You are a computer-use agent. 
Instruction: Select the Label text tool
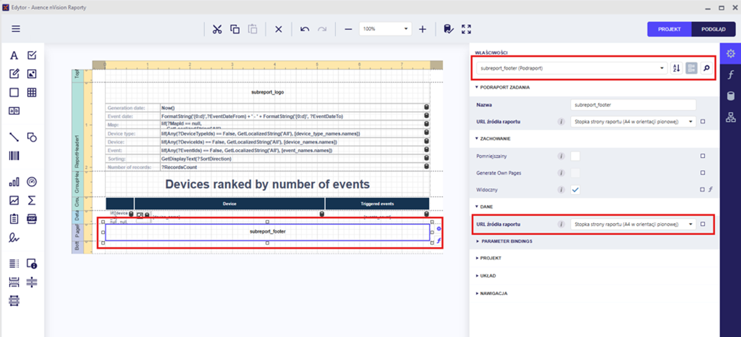[14, 56]
